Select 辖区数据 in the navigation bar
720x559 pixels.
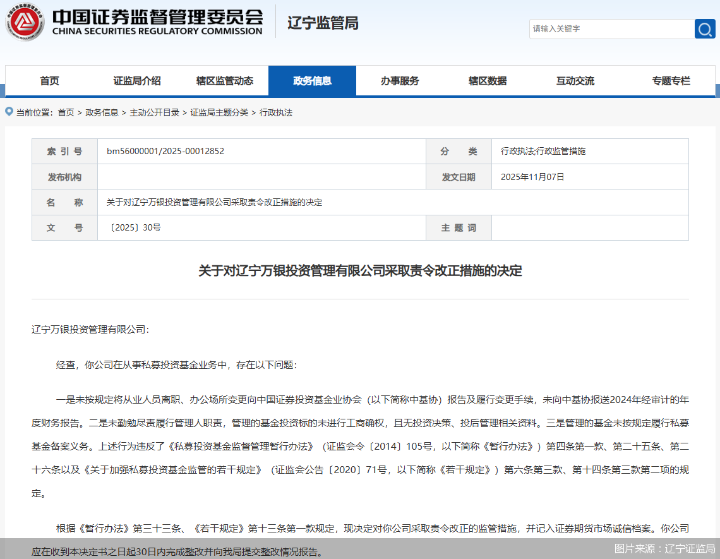488,80
